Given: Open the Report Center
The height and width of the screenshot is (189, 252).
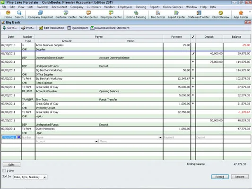Looking at the screenshot, I should click(x=176, y=15).
